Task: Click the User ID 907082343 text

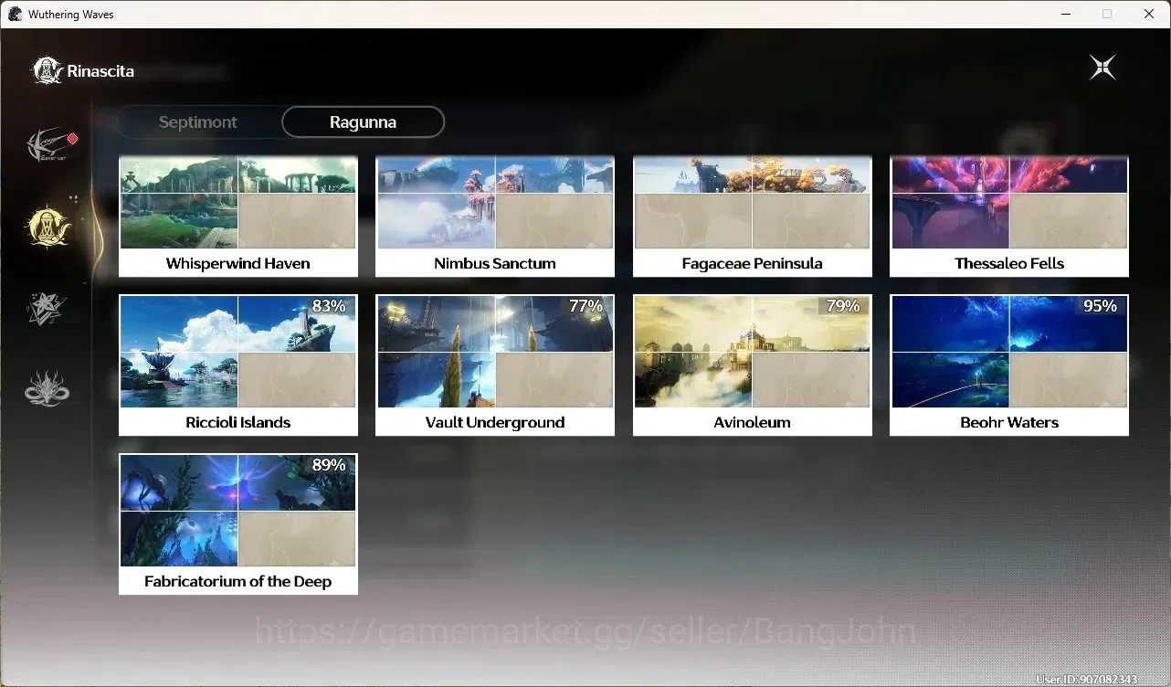Action: point(1087,680)
